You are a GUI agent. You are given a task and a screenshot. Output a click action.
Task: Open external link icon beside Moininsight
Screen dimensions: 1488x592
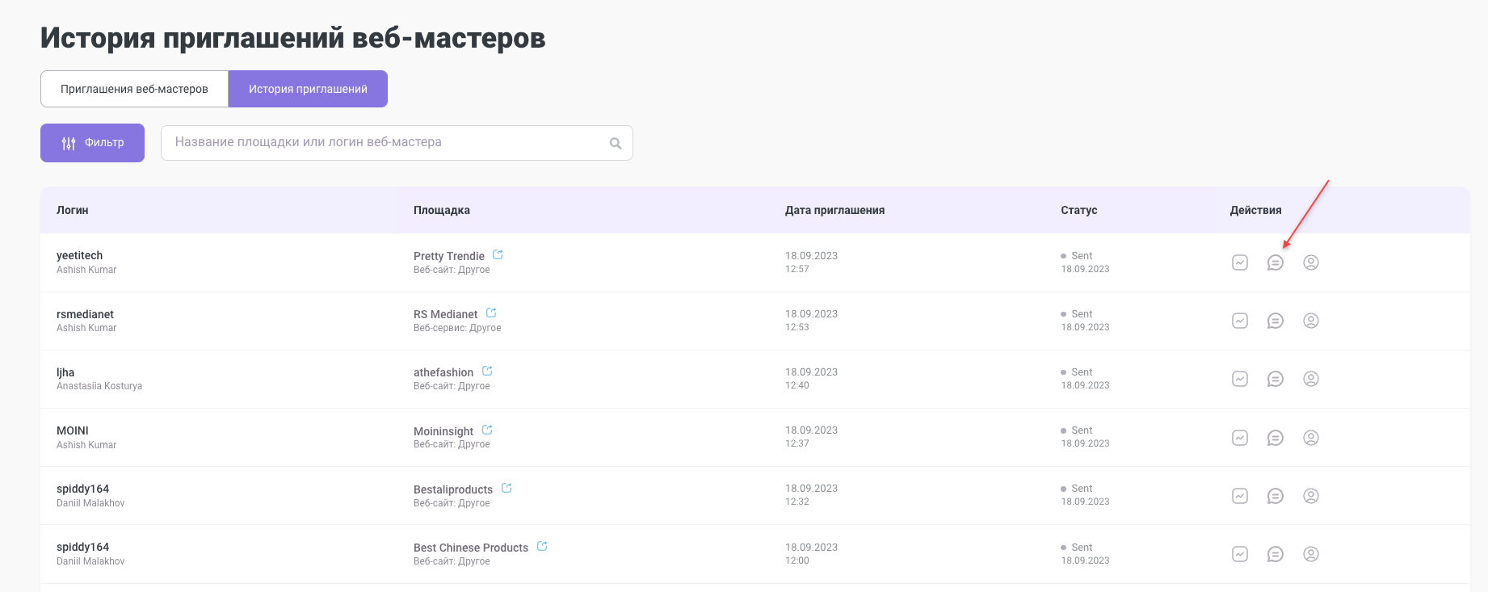click(x=487, y=430)
